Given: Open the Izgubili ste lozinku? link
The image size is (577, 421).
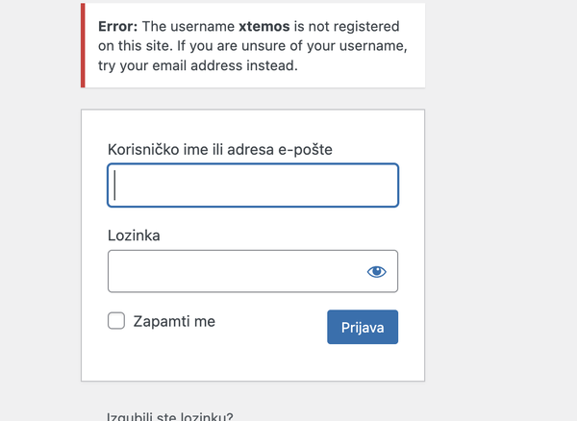Looking at the screenshot, I should (x=169, y=416).
